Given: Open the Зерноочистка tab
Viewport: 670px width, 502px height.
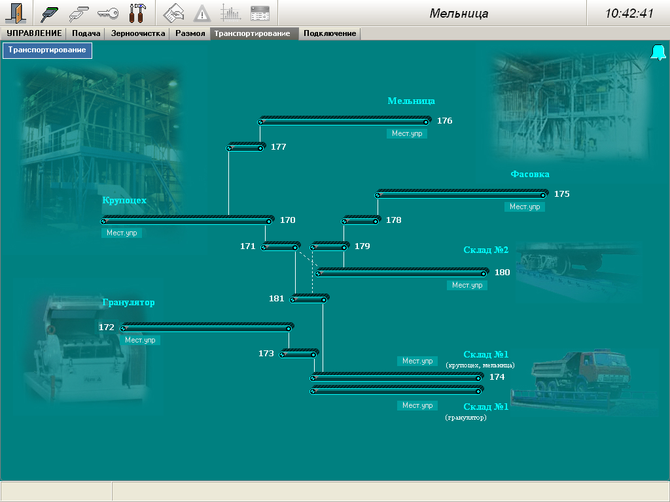Looking at the screenshot, I should [x=137, y=33].
